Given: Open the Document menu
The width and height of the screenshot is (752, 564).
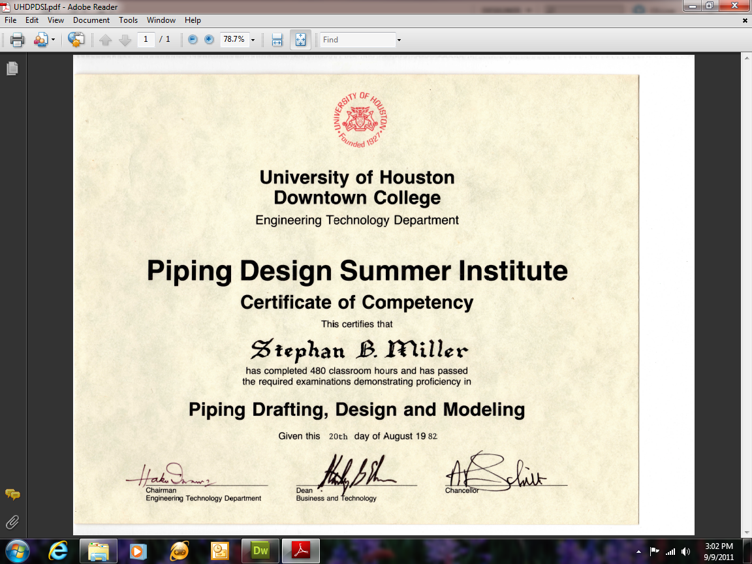Looking at the screenshot, I should click(91, 20).
